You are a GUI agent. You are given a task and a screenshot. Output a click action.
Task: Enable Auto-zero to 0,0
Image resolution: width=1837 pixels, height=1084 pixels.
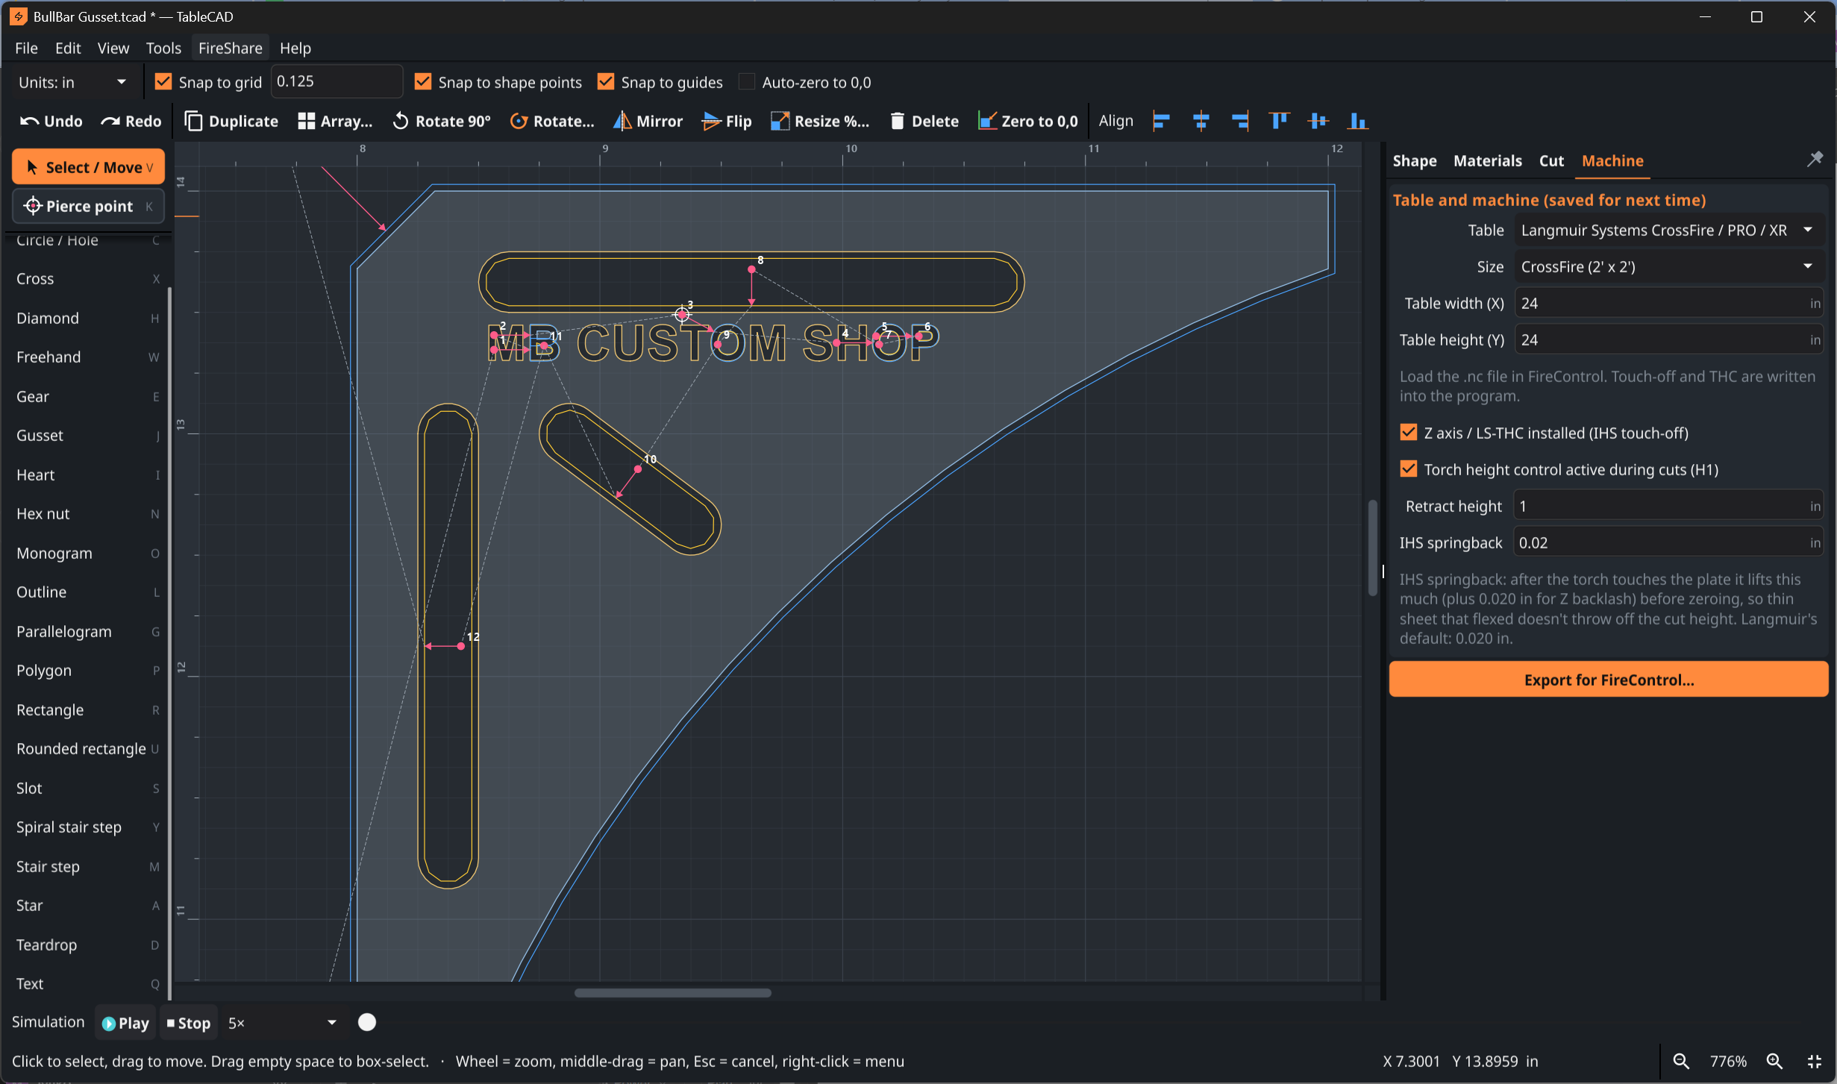click(746, 81)
